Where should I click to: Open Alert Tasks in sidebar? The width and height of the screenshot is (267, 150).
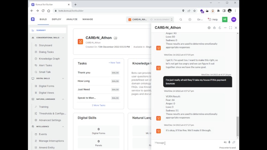tap(45, 65)
